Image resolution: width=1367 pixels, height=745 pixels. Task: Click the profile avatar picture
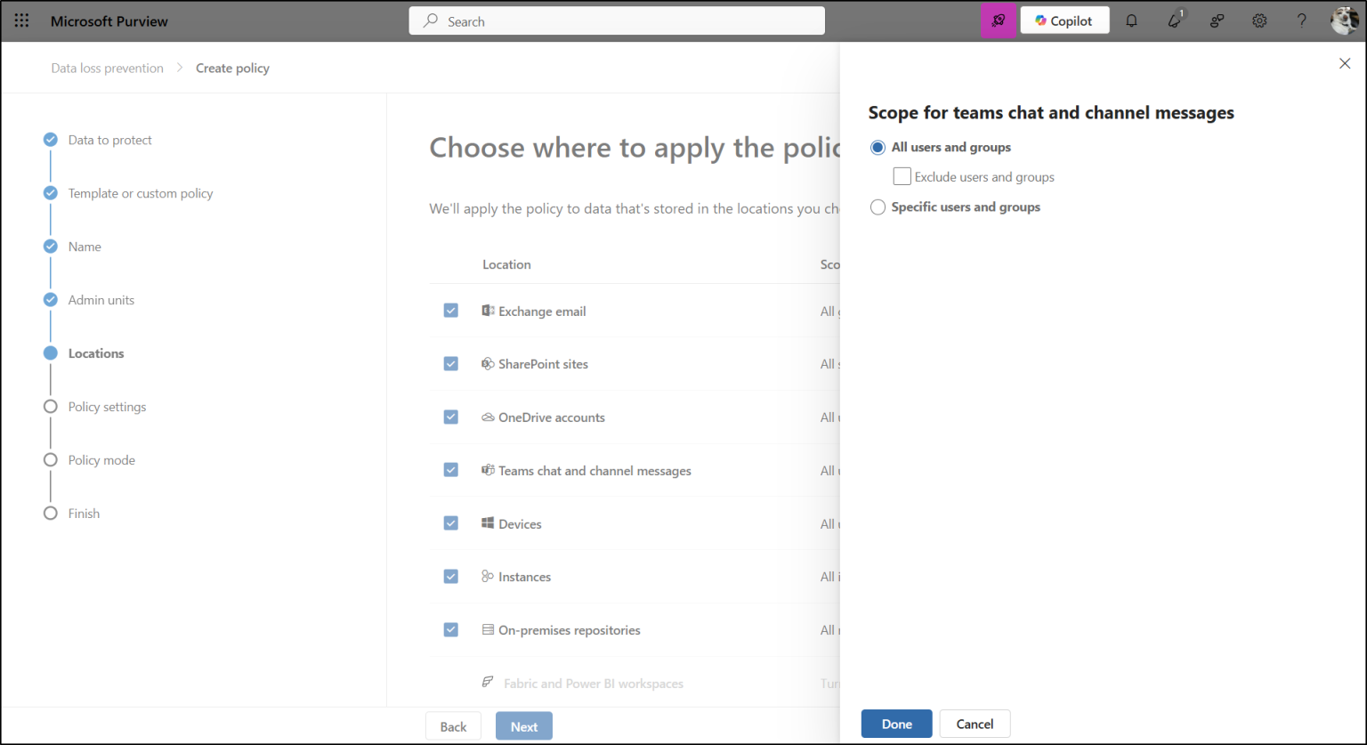(1344, 20)
